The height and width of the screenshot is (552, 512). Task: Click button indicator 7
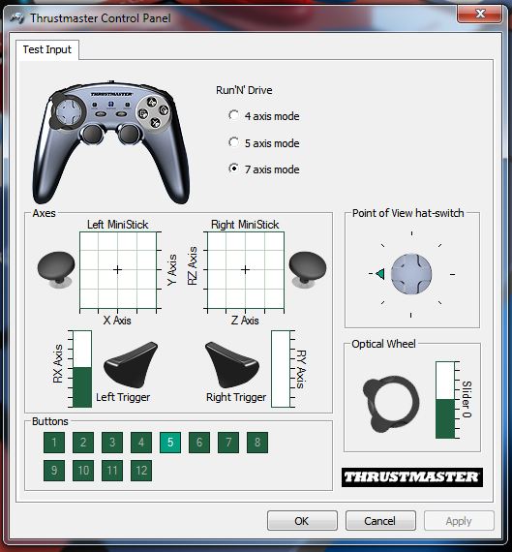click(228, 443)
